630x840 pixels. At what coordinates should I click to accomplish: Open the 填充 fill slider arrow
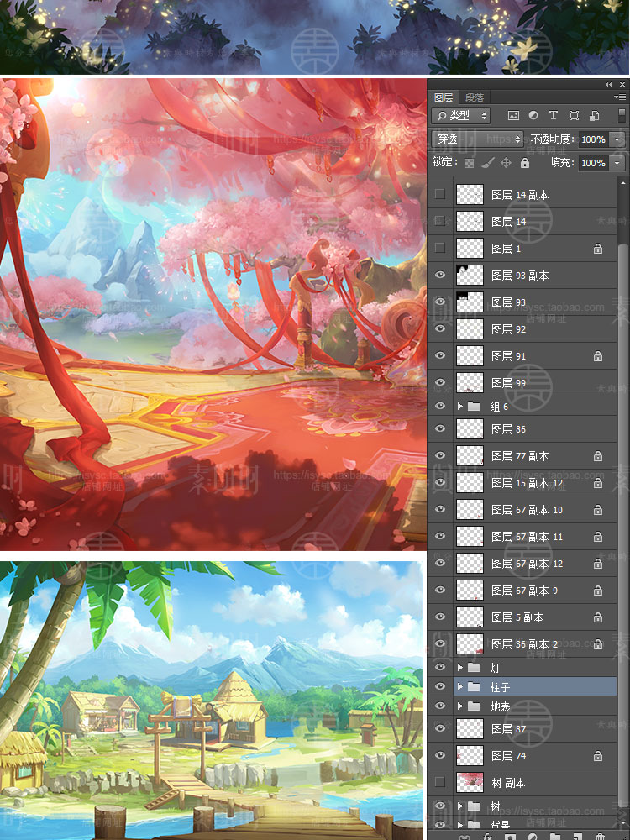coord(617,163)
